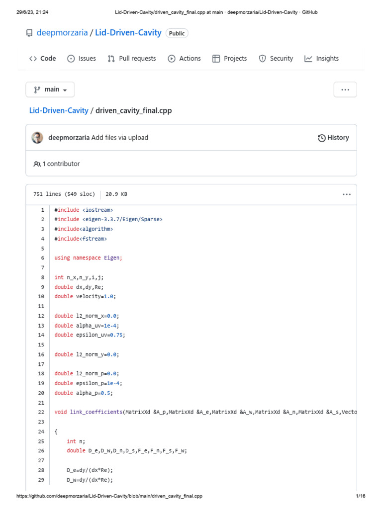View the file commit History
This screenshot has height=509, width=382.
pyautogui.click(x=333, y=138)
